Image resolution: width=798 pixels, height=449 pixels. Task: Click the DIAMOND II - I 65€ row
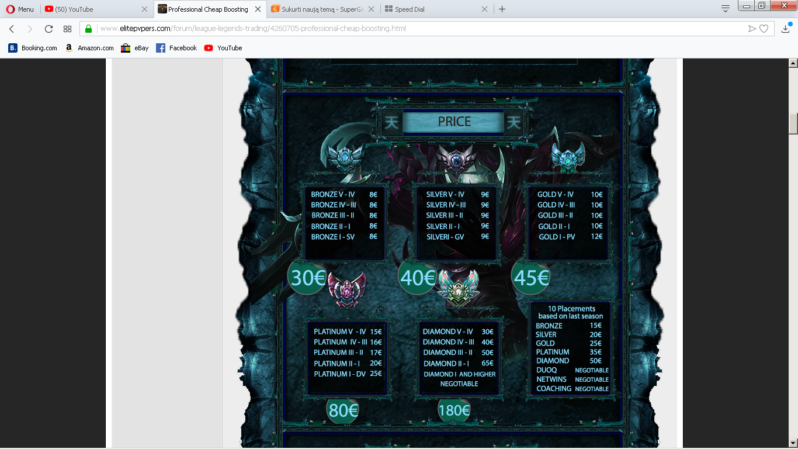click(459, 363)
